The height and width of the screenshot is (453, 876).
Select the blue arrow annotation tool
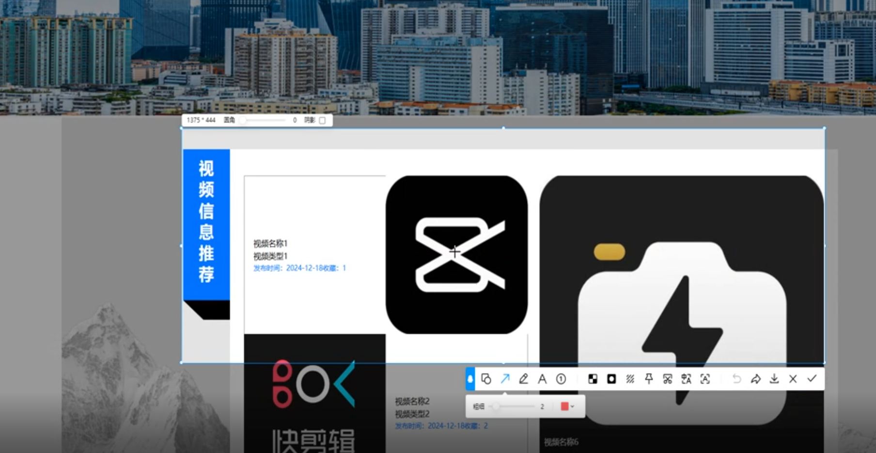point(505,379)
